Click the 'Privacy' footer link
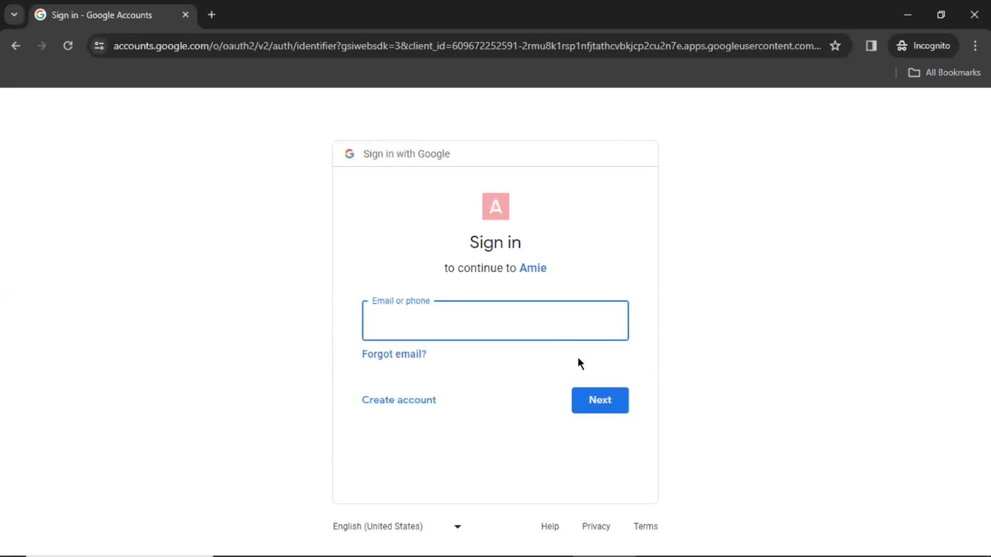 (596, 527)
